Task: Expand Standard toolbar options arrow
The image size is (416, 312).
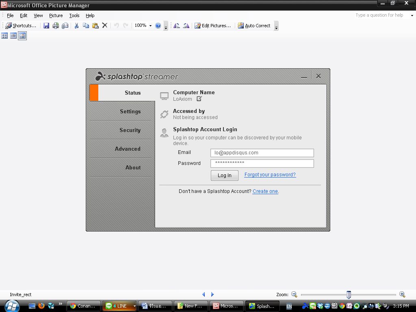Action: 166,26
